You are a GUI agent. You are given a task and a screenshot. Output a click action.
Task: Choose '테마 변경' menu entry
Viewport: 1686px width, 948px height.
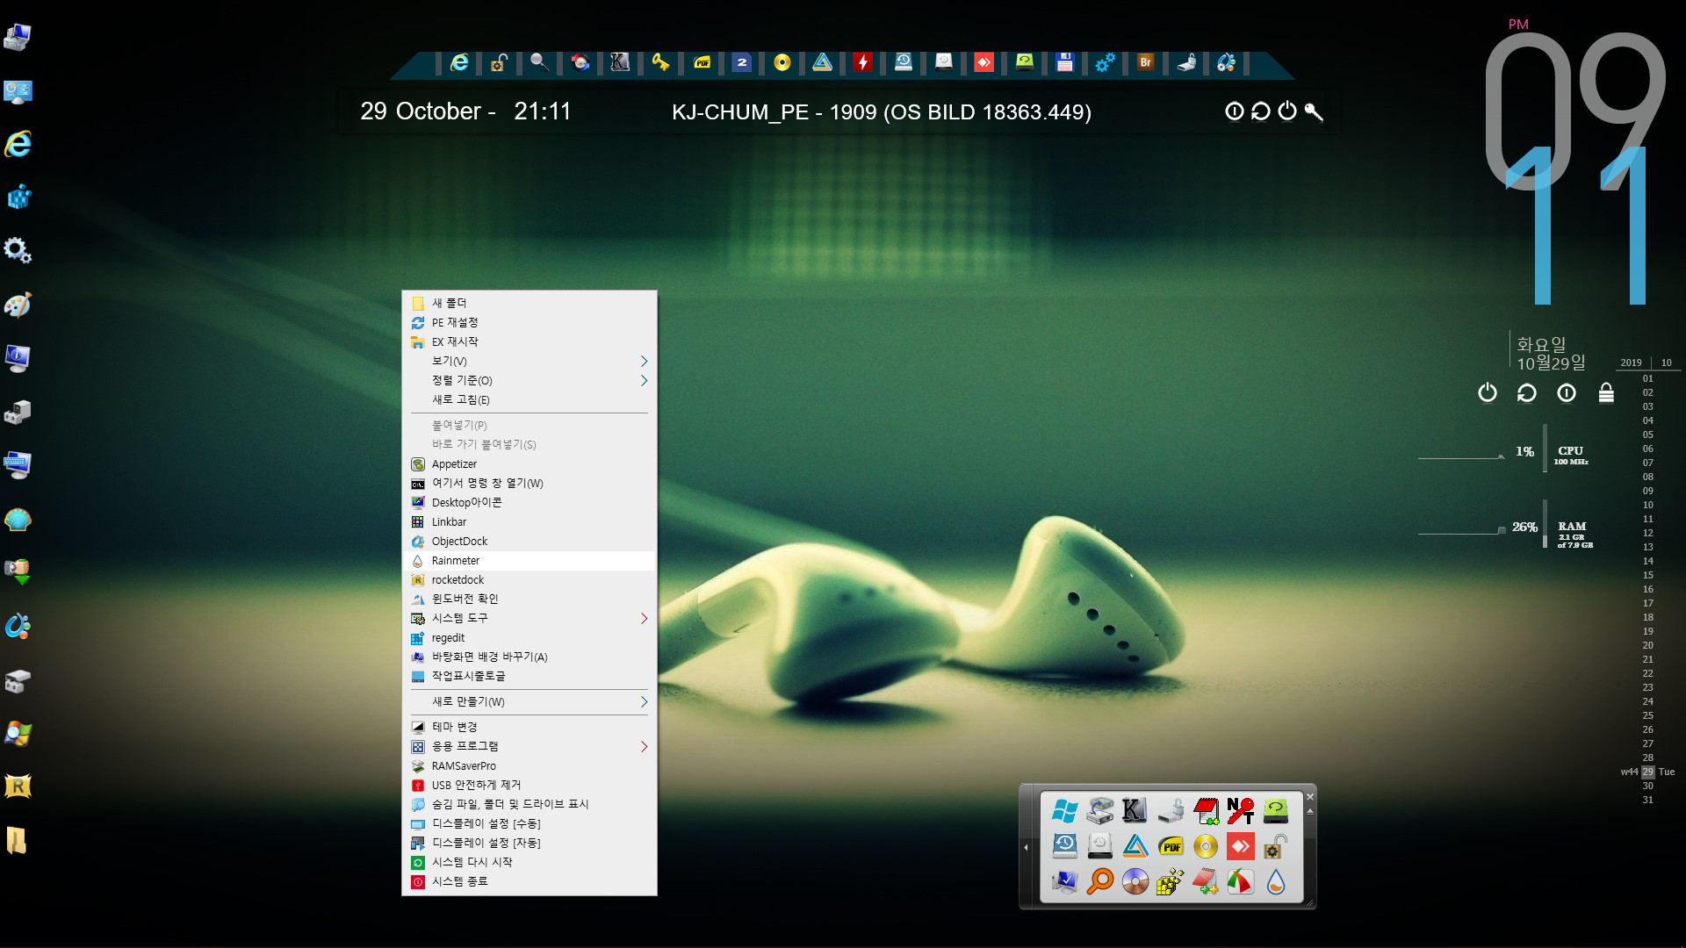[x=529, y=727]
